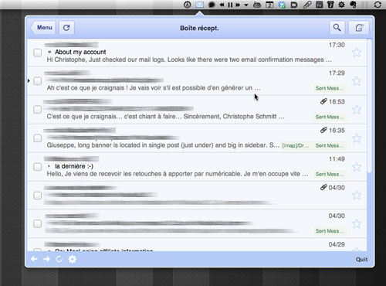Compose a new message with the pencil icon

(359, 28)
